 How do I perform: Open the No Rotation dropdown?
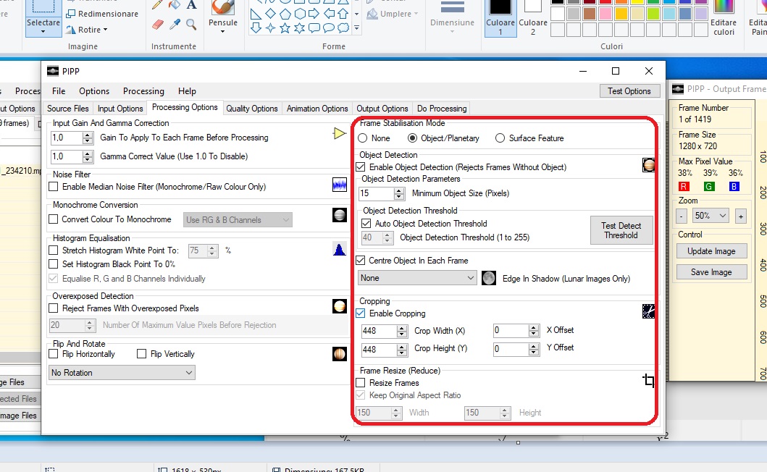(121, 373)
